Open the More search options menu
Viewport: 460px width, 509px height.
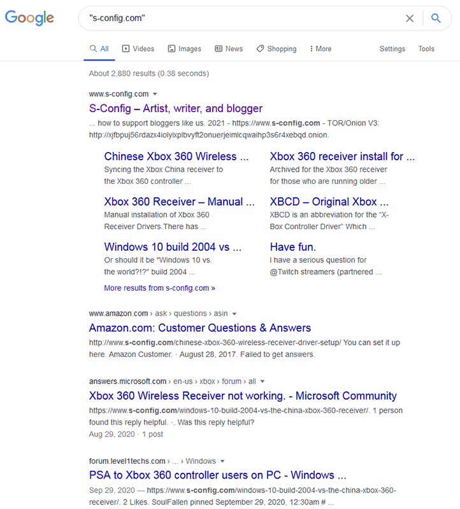[x=320, y=49]
